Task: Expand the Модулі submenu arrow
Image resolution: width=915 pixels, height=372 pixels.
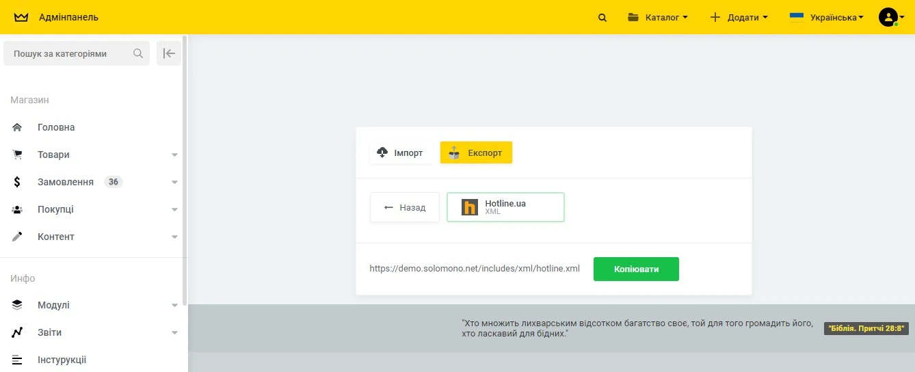Action: point(174,306)
